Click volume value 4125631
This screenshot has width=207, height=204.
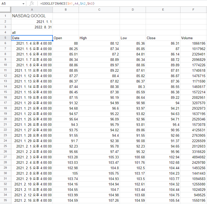point(193,130)
